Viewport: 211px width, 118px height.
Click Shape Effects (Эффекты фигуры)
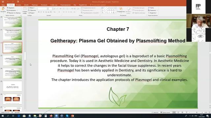point(139,13)
